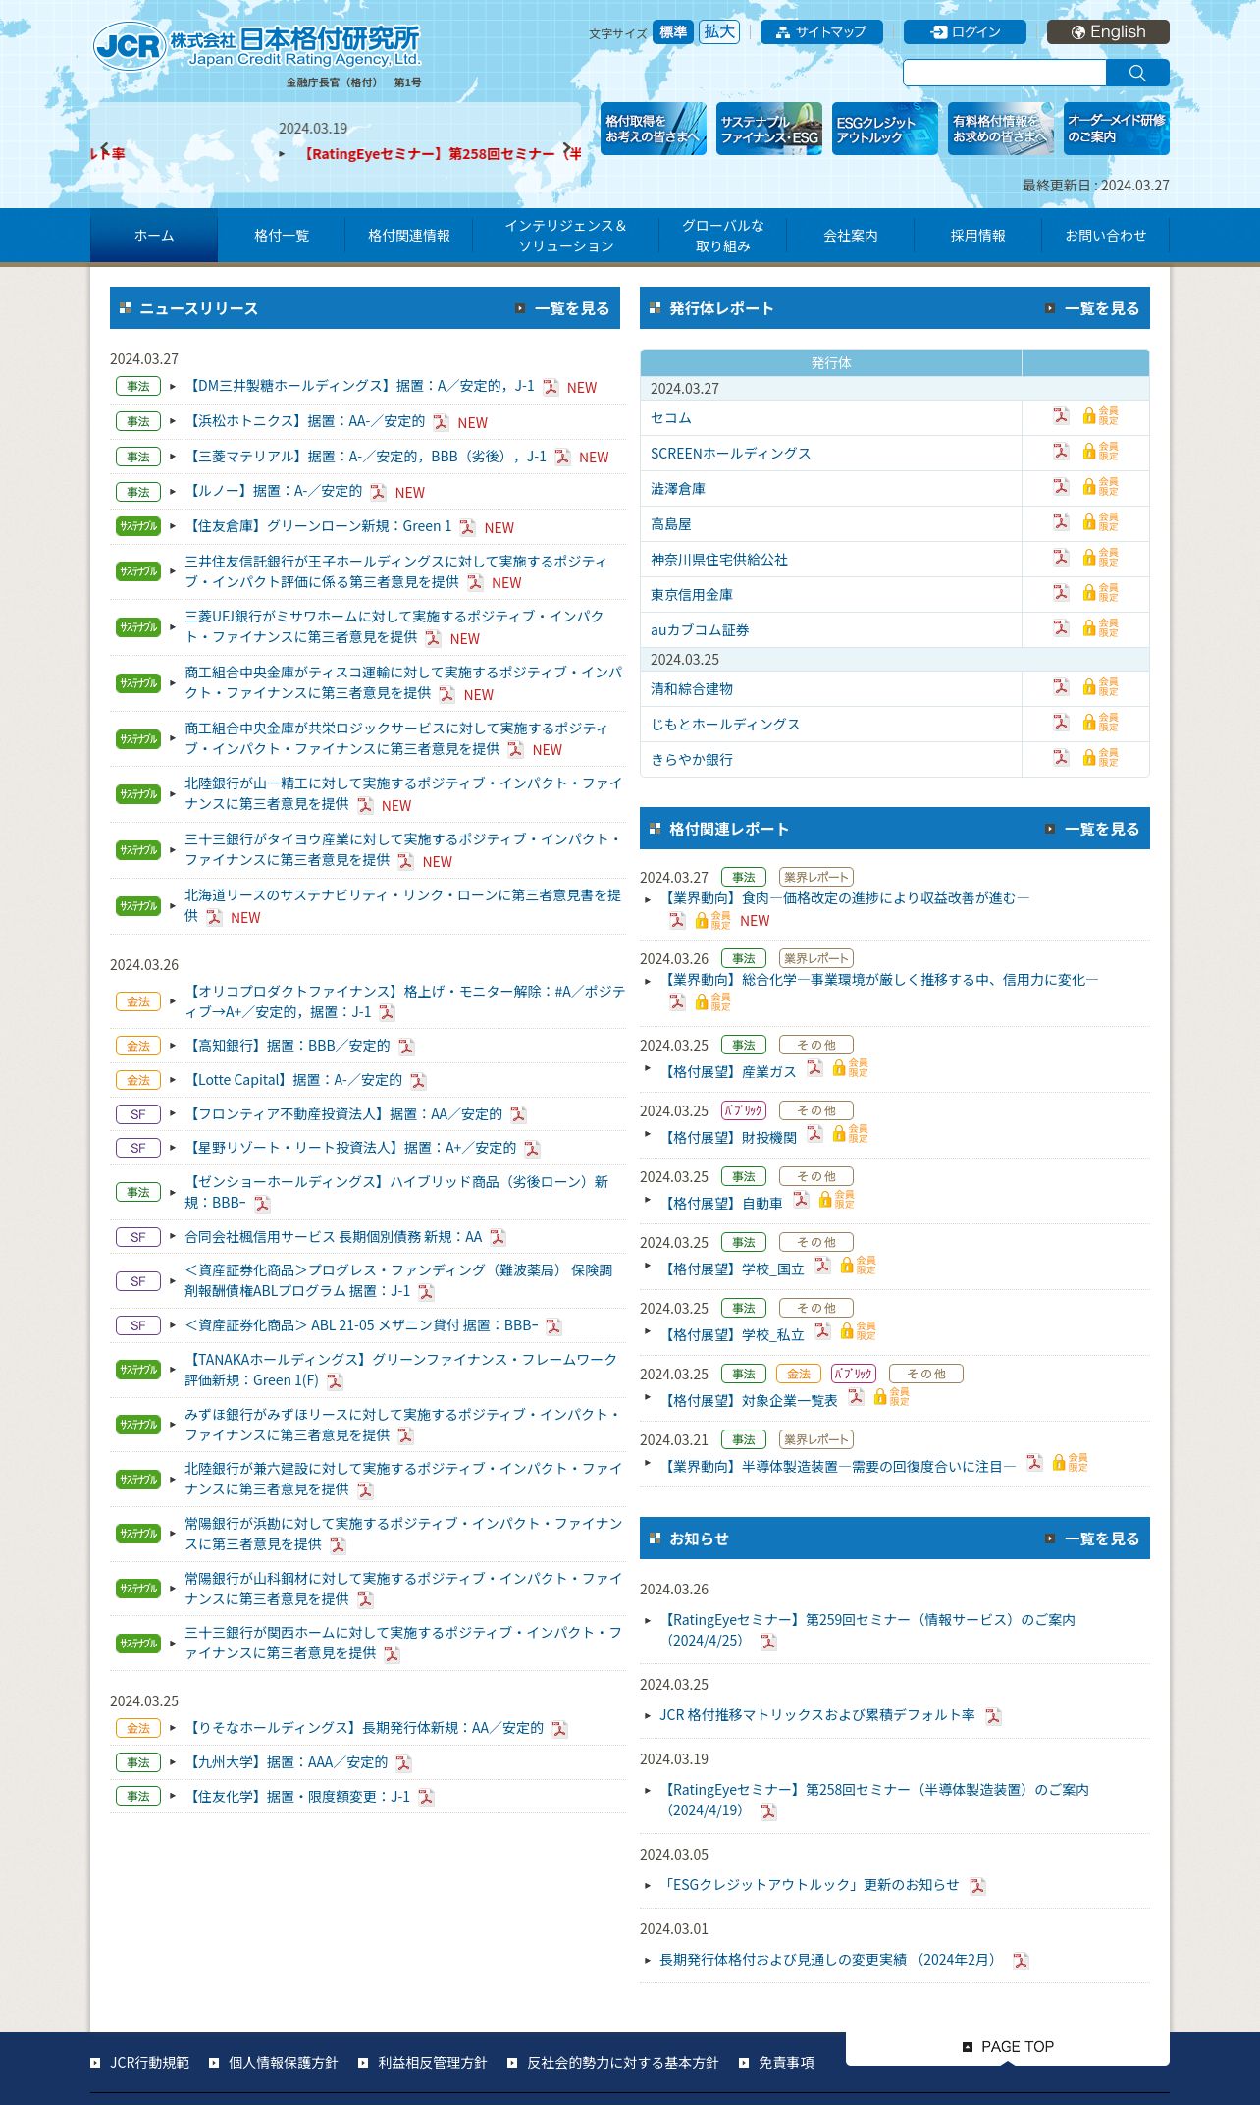1260x2105 pixels.
Task: Open PDF icon for 自動車 outlook report
Action: (x=801, y=1200)
